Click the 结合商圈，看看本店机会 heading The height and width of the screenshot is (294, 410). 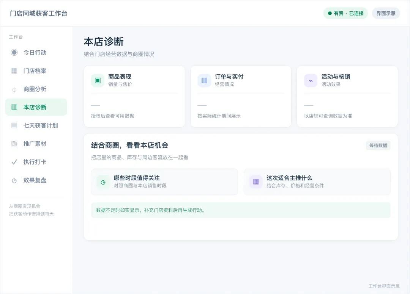click(130, 145)
